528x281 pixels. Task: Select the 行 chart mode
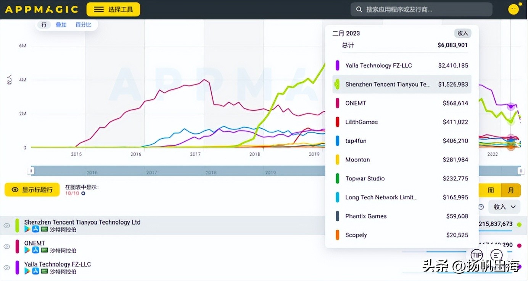point(44,25)
